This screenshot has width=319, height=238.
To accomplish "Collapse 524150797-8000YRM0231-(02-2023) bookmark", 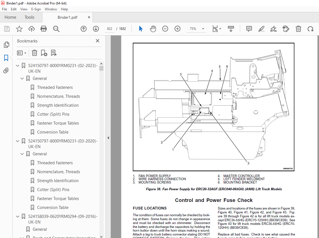I will tap(18, 66).
